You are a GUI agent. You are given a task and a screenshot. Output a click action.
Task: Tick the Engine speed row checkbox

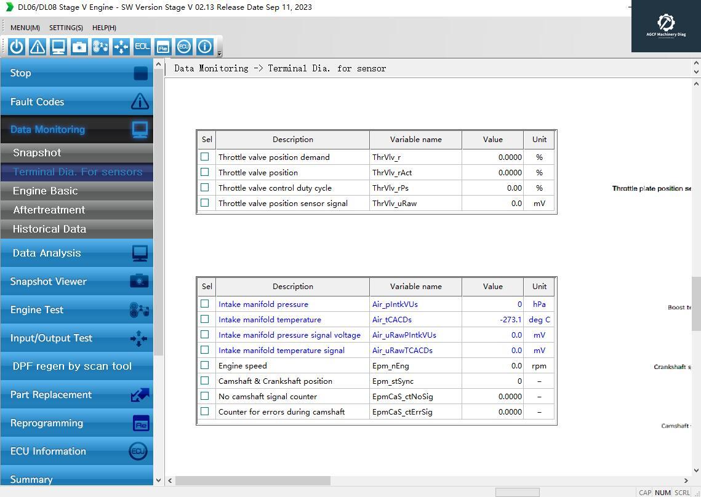pyautogui.click(x=205, y=365)
